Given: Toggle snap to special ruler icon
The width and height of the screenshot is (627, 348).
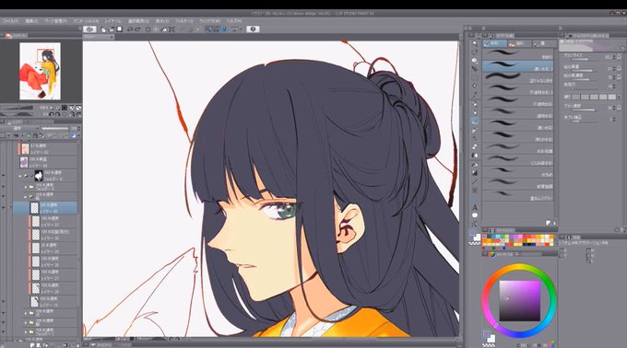Looking at the screenshot, I should (216, 29).
